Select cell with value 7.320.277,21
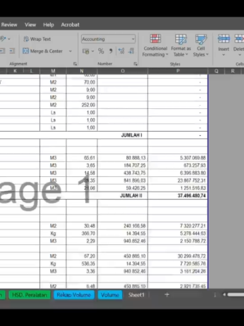The width and height of the screenshot is (244, 326). pyautogui.click(x=178, y=226)
